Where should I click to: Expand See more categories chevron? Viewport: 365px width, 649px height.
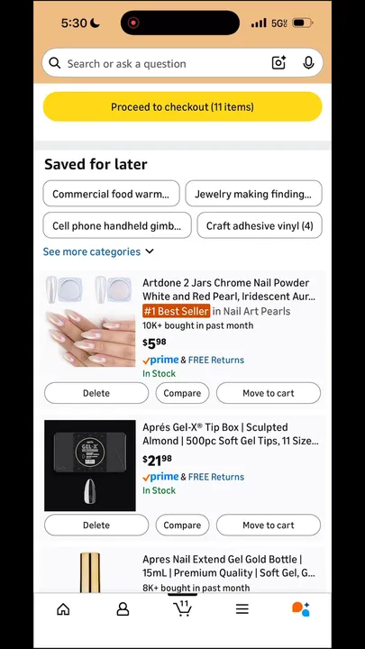(150, 251)
